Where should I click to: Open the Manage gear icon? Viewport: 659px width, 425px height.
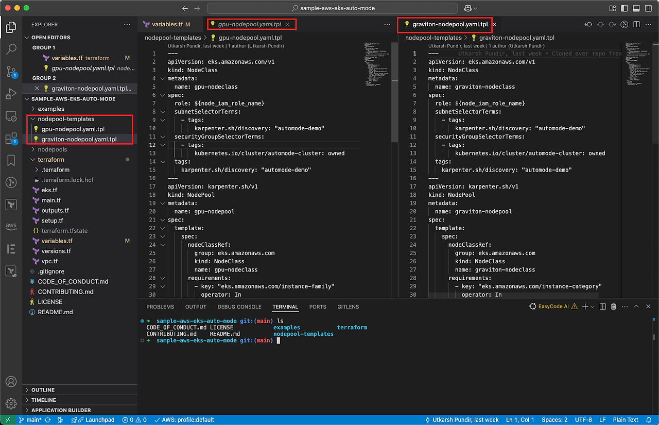coord(11,403)
